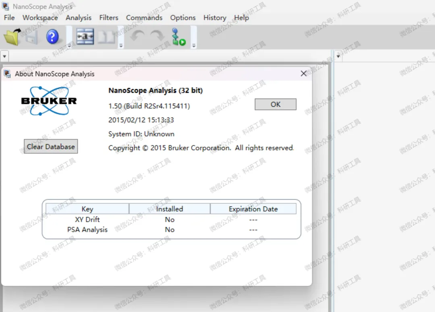This screenshot has width=435, height=312.
Task: Expand the second toolbar overflow arrow
Action: (x=121, y=45)
